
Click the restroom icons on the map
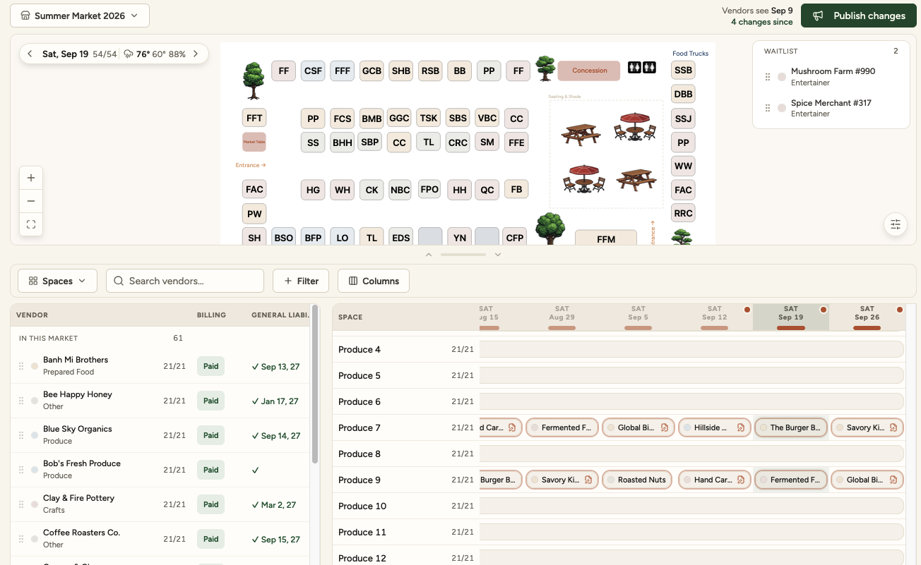(642, 68)
